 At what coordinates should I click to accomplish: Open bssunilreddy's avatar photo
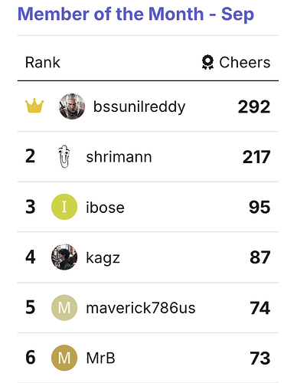pos(72,106)
